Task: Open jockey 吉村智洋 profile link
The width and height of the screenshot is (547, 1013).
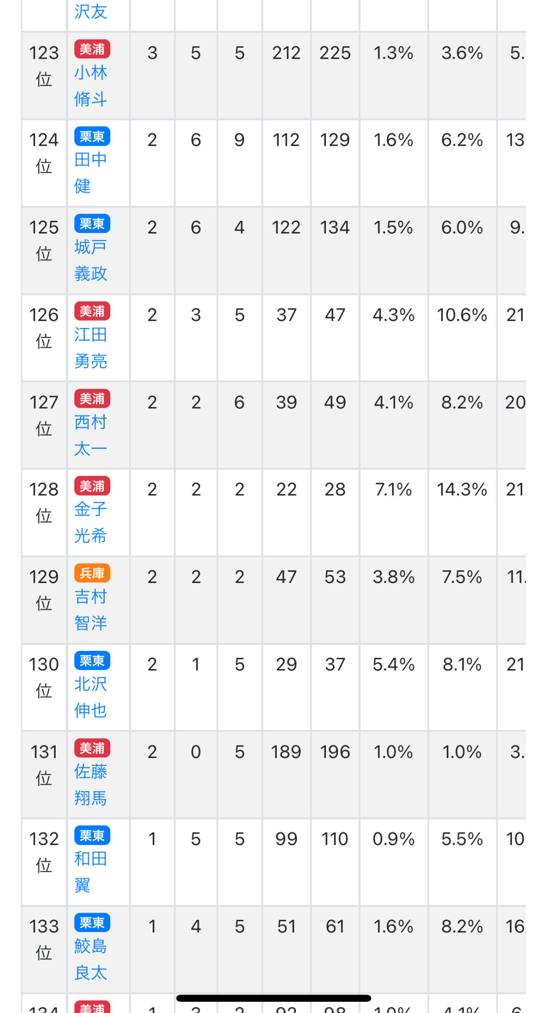Action: click(x=91, y=610)
